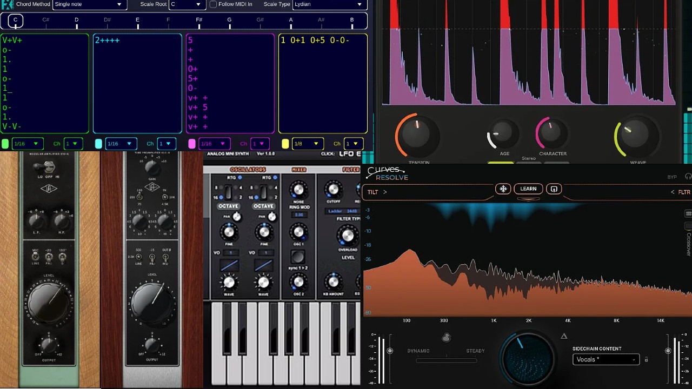
Task: Open the Chord Method dropdown showing Single note
Action: [x=89, y=4]
